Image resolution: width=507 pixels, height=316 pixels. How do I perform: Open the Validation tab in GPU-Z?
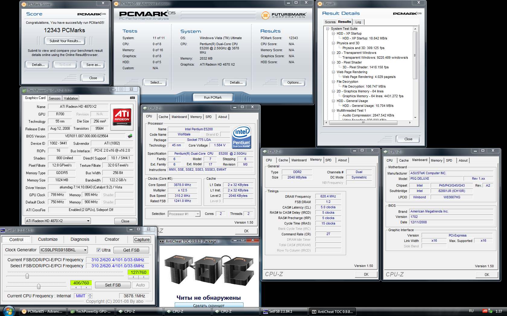pos(71,98)
